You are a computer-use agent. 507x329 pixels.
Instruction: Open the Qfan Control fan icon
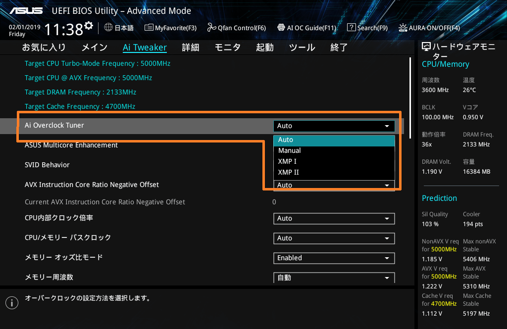[x=211, y=28]
